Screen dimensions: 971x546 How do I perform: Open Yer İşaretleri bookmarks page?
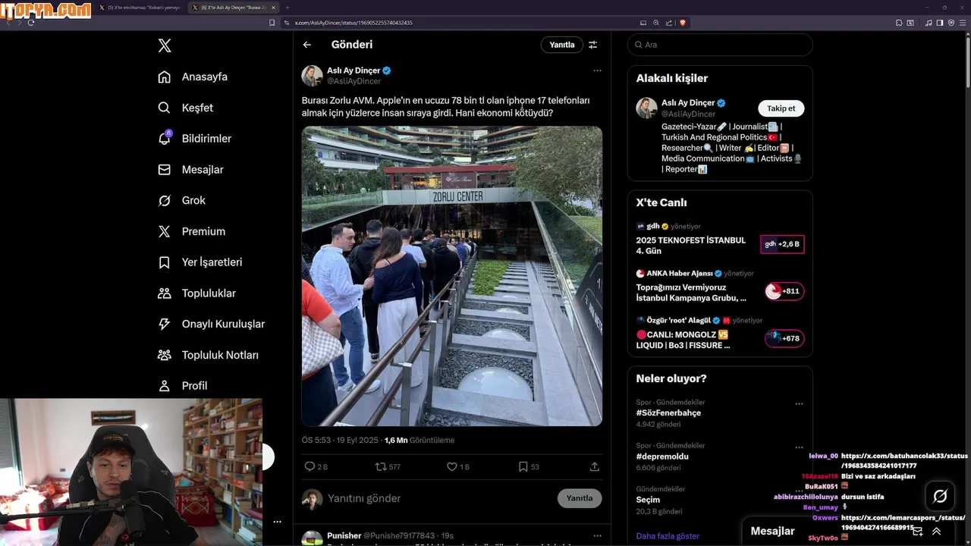[x=200, y=262]
